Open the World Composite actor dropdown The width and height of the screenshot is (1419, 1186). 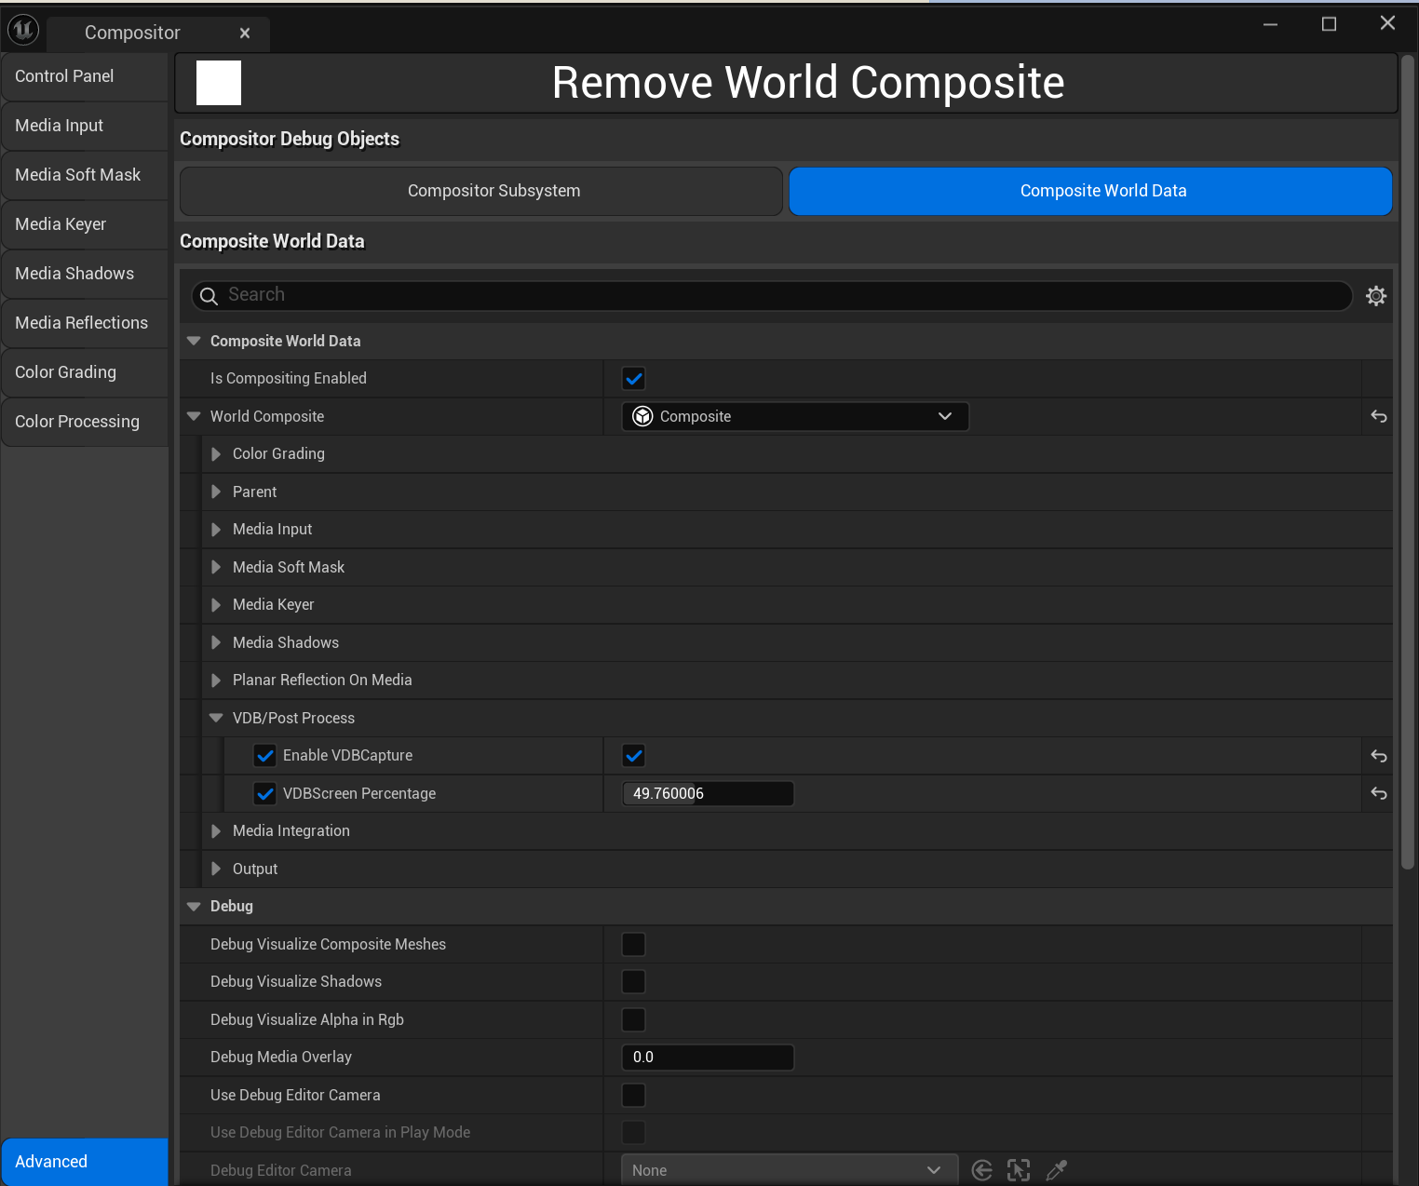point(794,417)
